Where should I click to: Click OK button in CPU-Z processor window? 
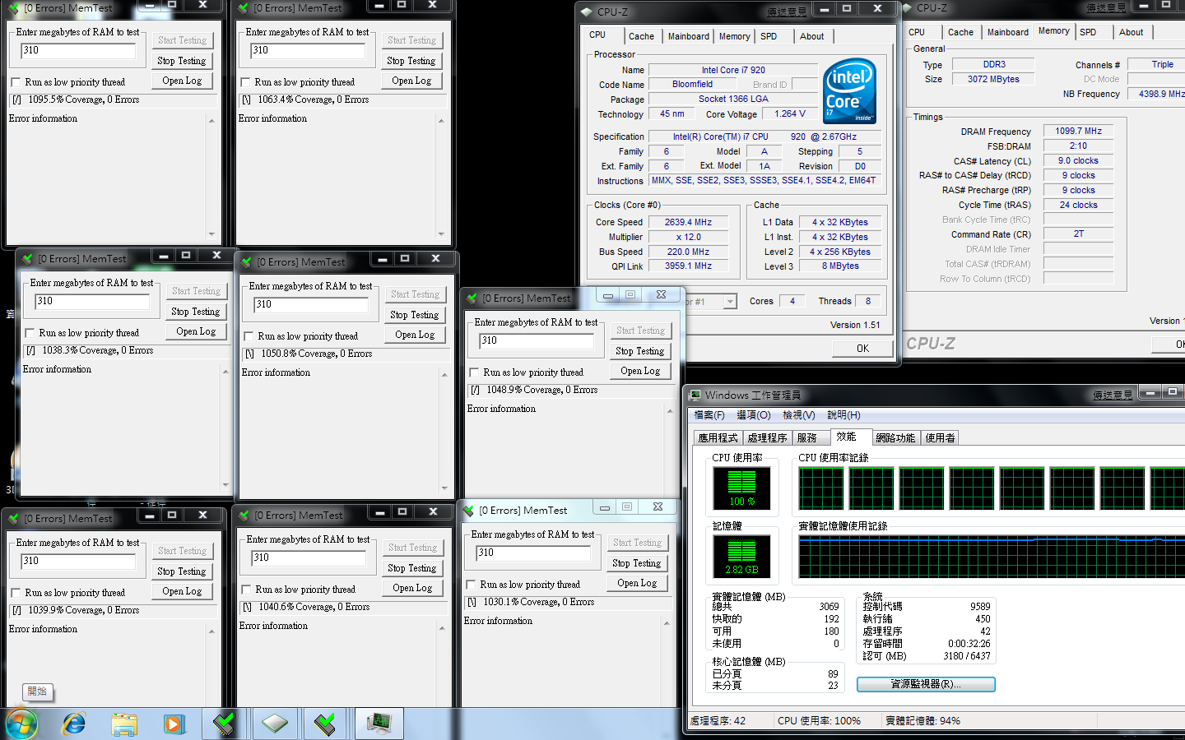tap(862, 349)
